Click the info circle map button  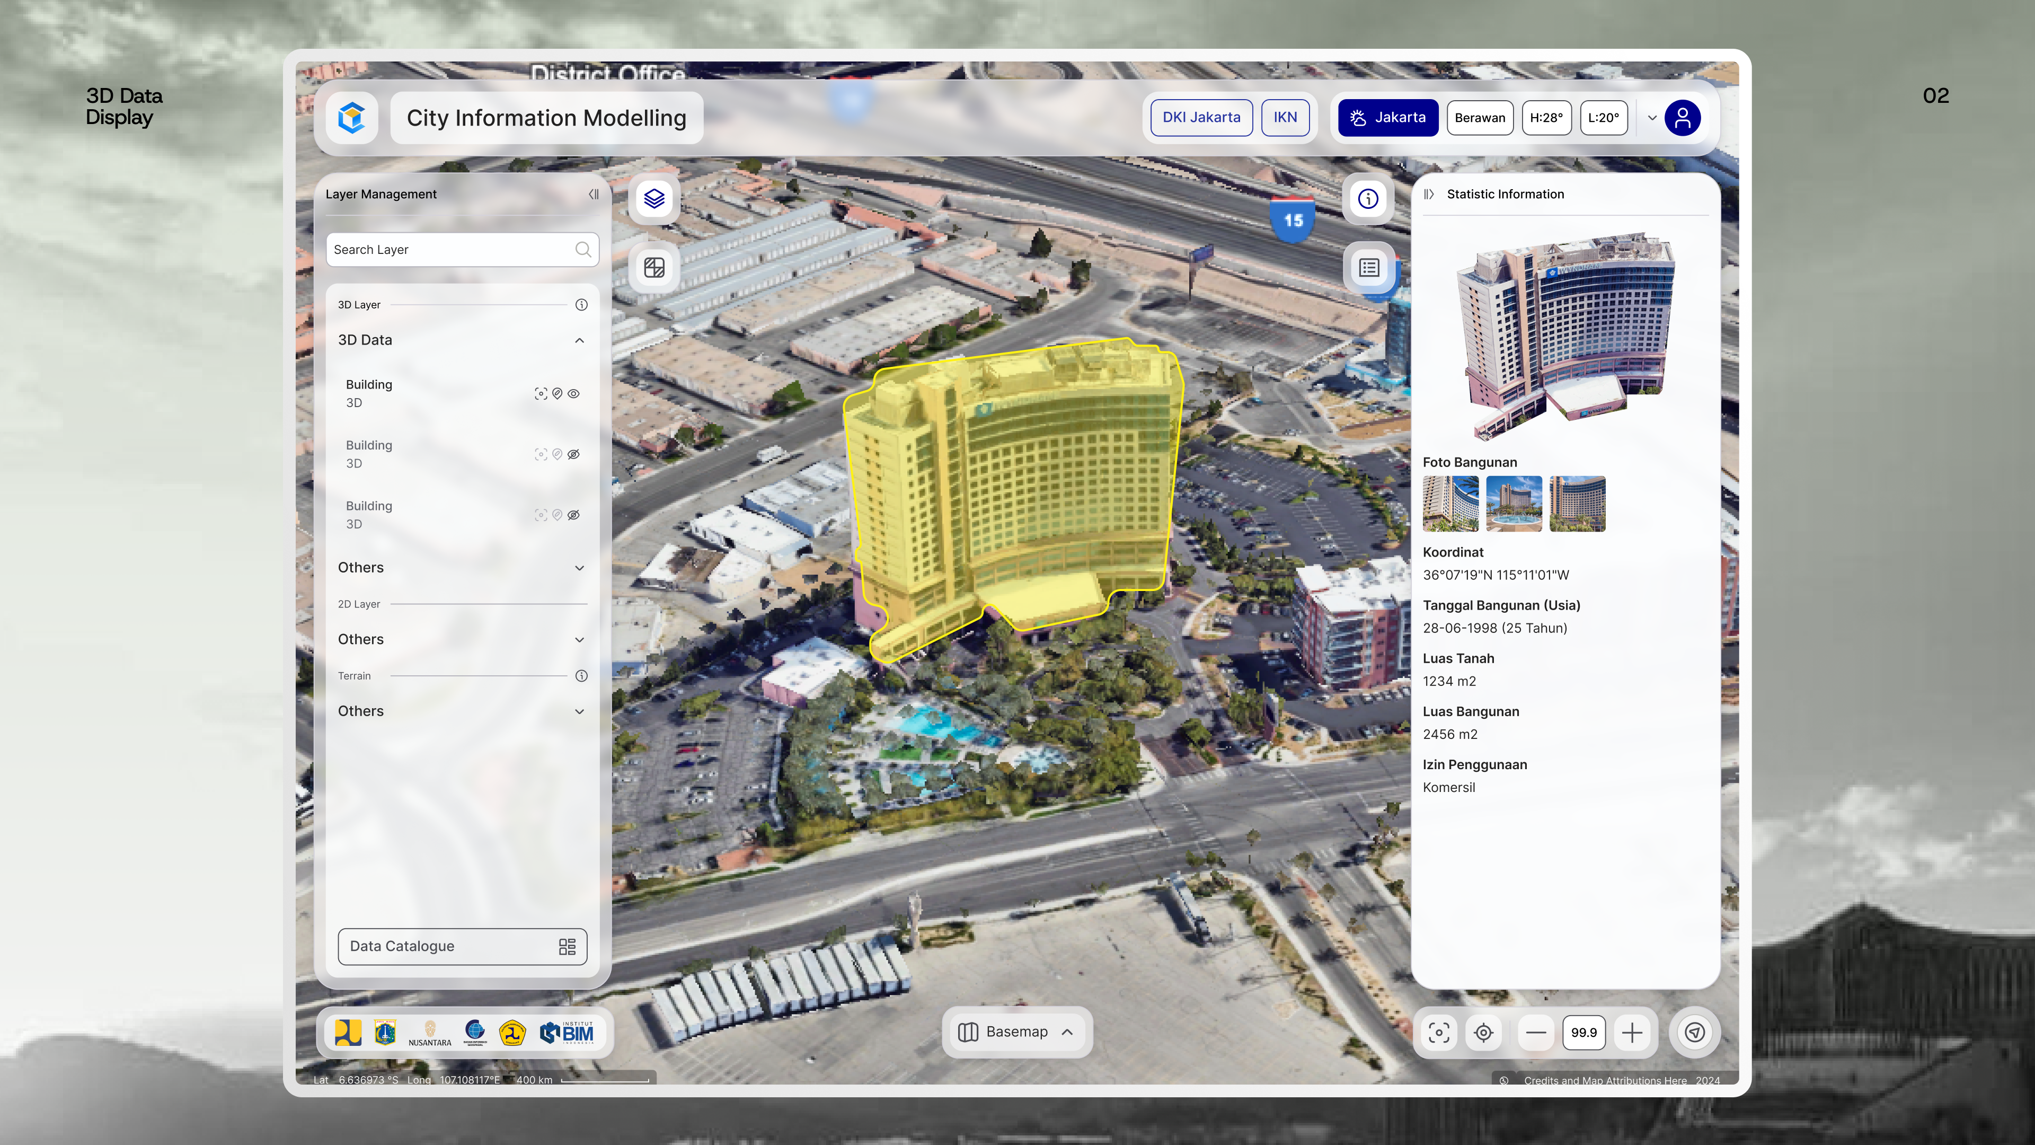(x=1368, y=198)
